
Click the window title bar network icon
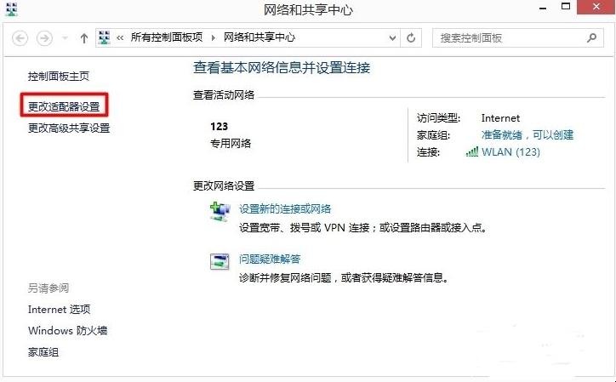point(11,9)
